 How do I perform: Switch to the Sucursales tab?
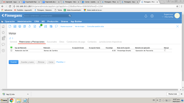point(52,42)
